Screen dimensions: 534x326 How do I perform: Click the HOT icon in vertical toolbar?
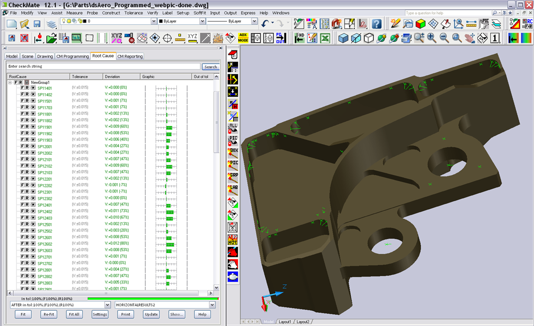tap(233, 240)
